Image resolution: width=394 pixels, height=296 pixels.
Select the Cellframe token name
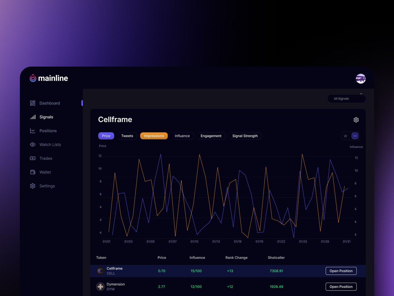[115, 269]
